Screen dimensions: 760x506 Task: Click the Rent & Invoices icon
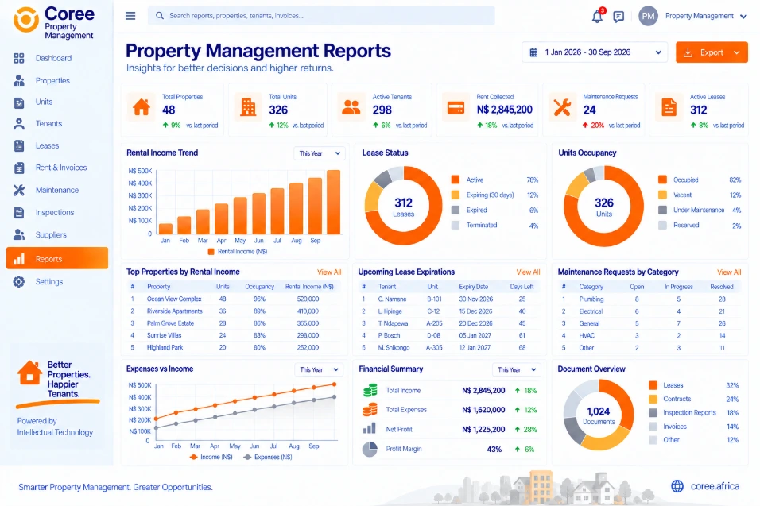coord(19,168)
